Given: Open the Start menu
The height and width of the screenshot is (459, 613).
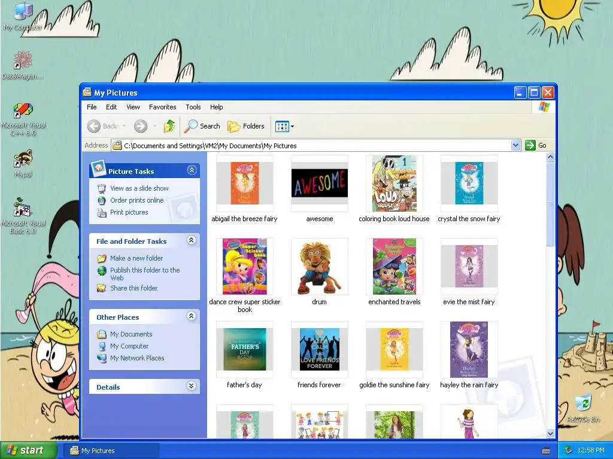Looking at the screenshot, I should (28, 451).
